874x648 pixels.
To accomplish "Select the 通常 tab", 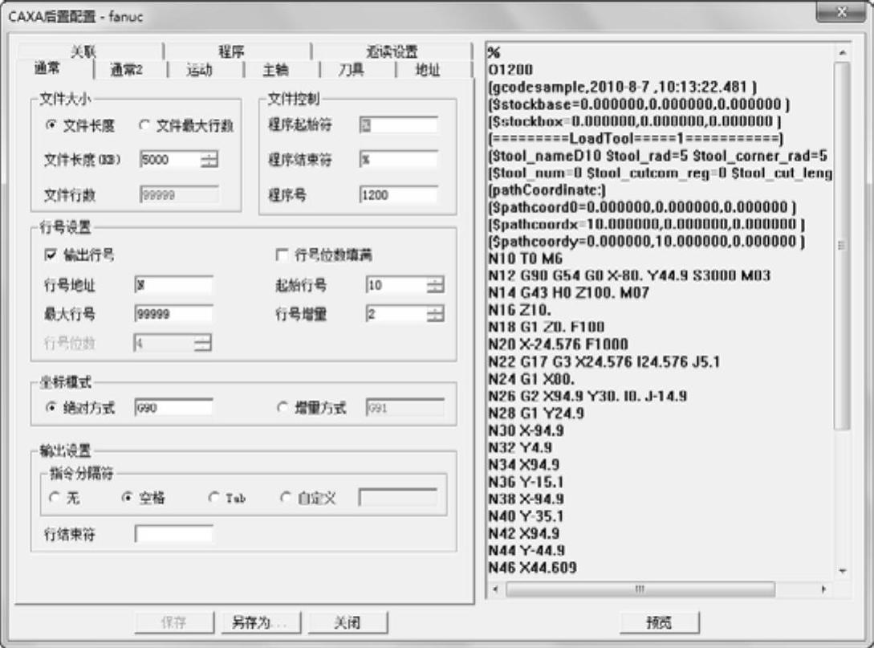I will [x=47, y=68].
